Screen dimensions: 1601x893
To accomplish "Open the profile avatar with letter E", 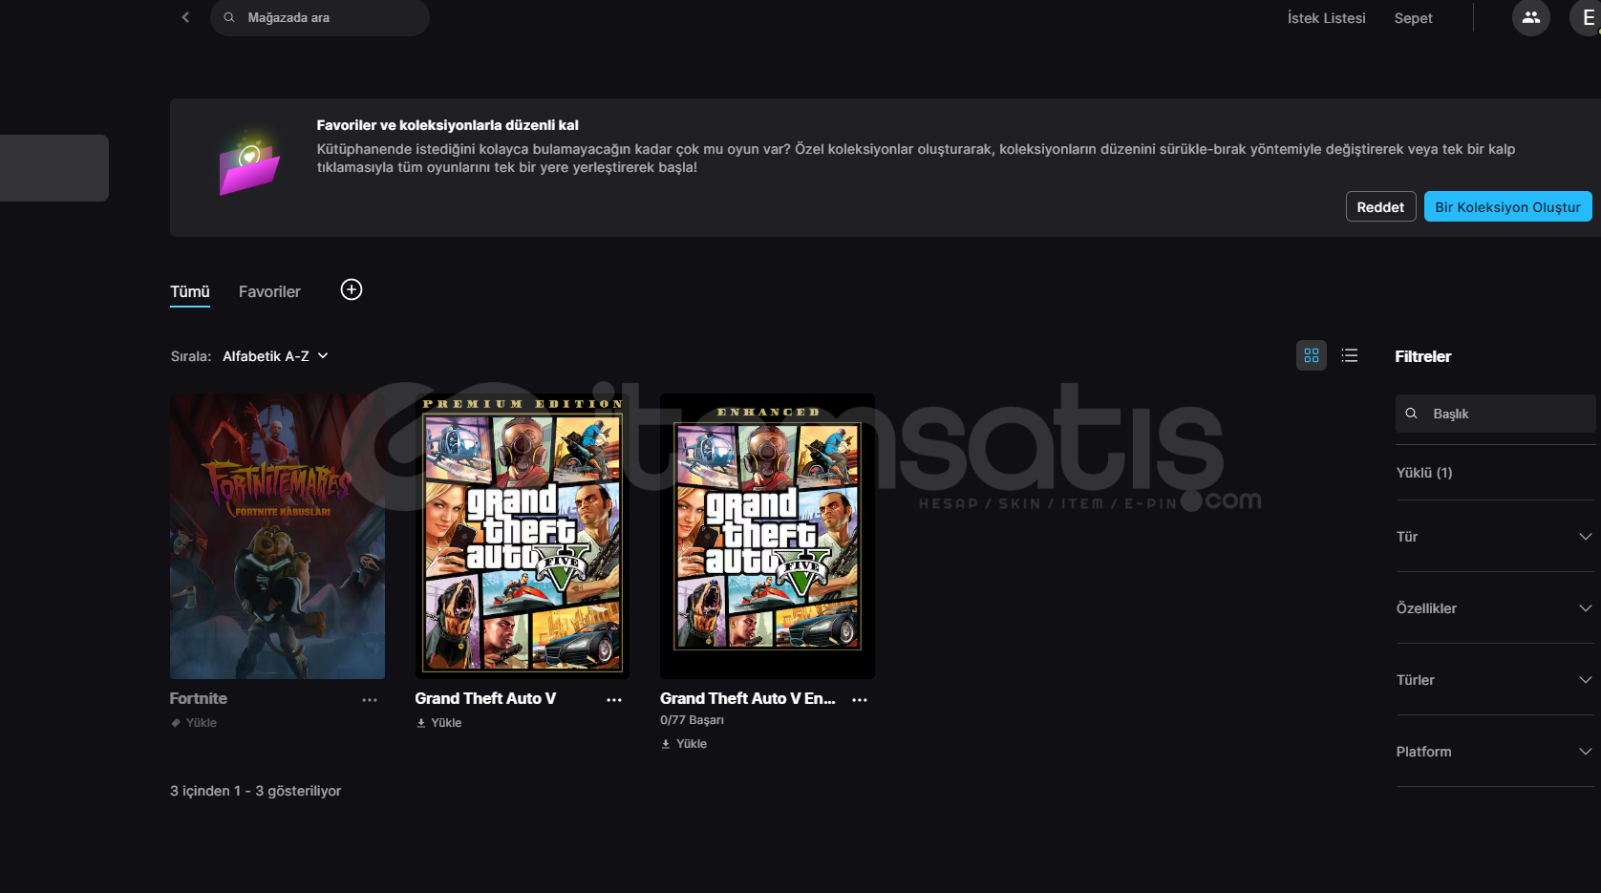I will coord(1588,17).
